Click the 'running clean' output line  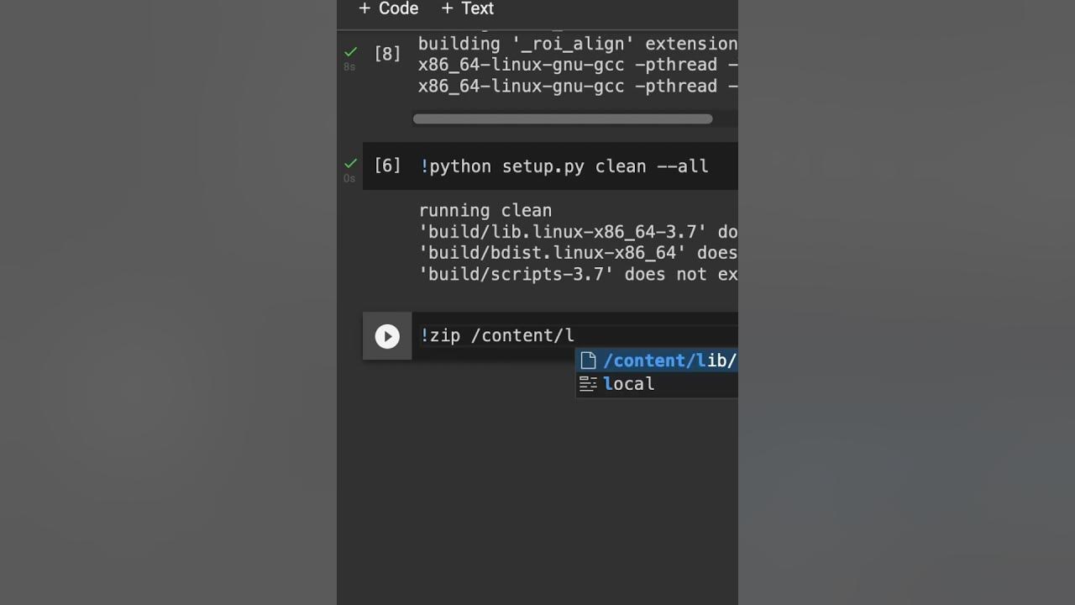point(485,211)
